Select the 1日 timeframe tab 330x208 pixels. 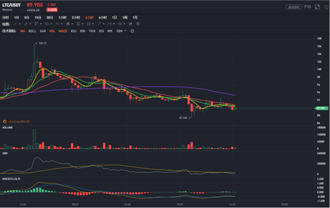point(115,18)
